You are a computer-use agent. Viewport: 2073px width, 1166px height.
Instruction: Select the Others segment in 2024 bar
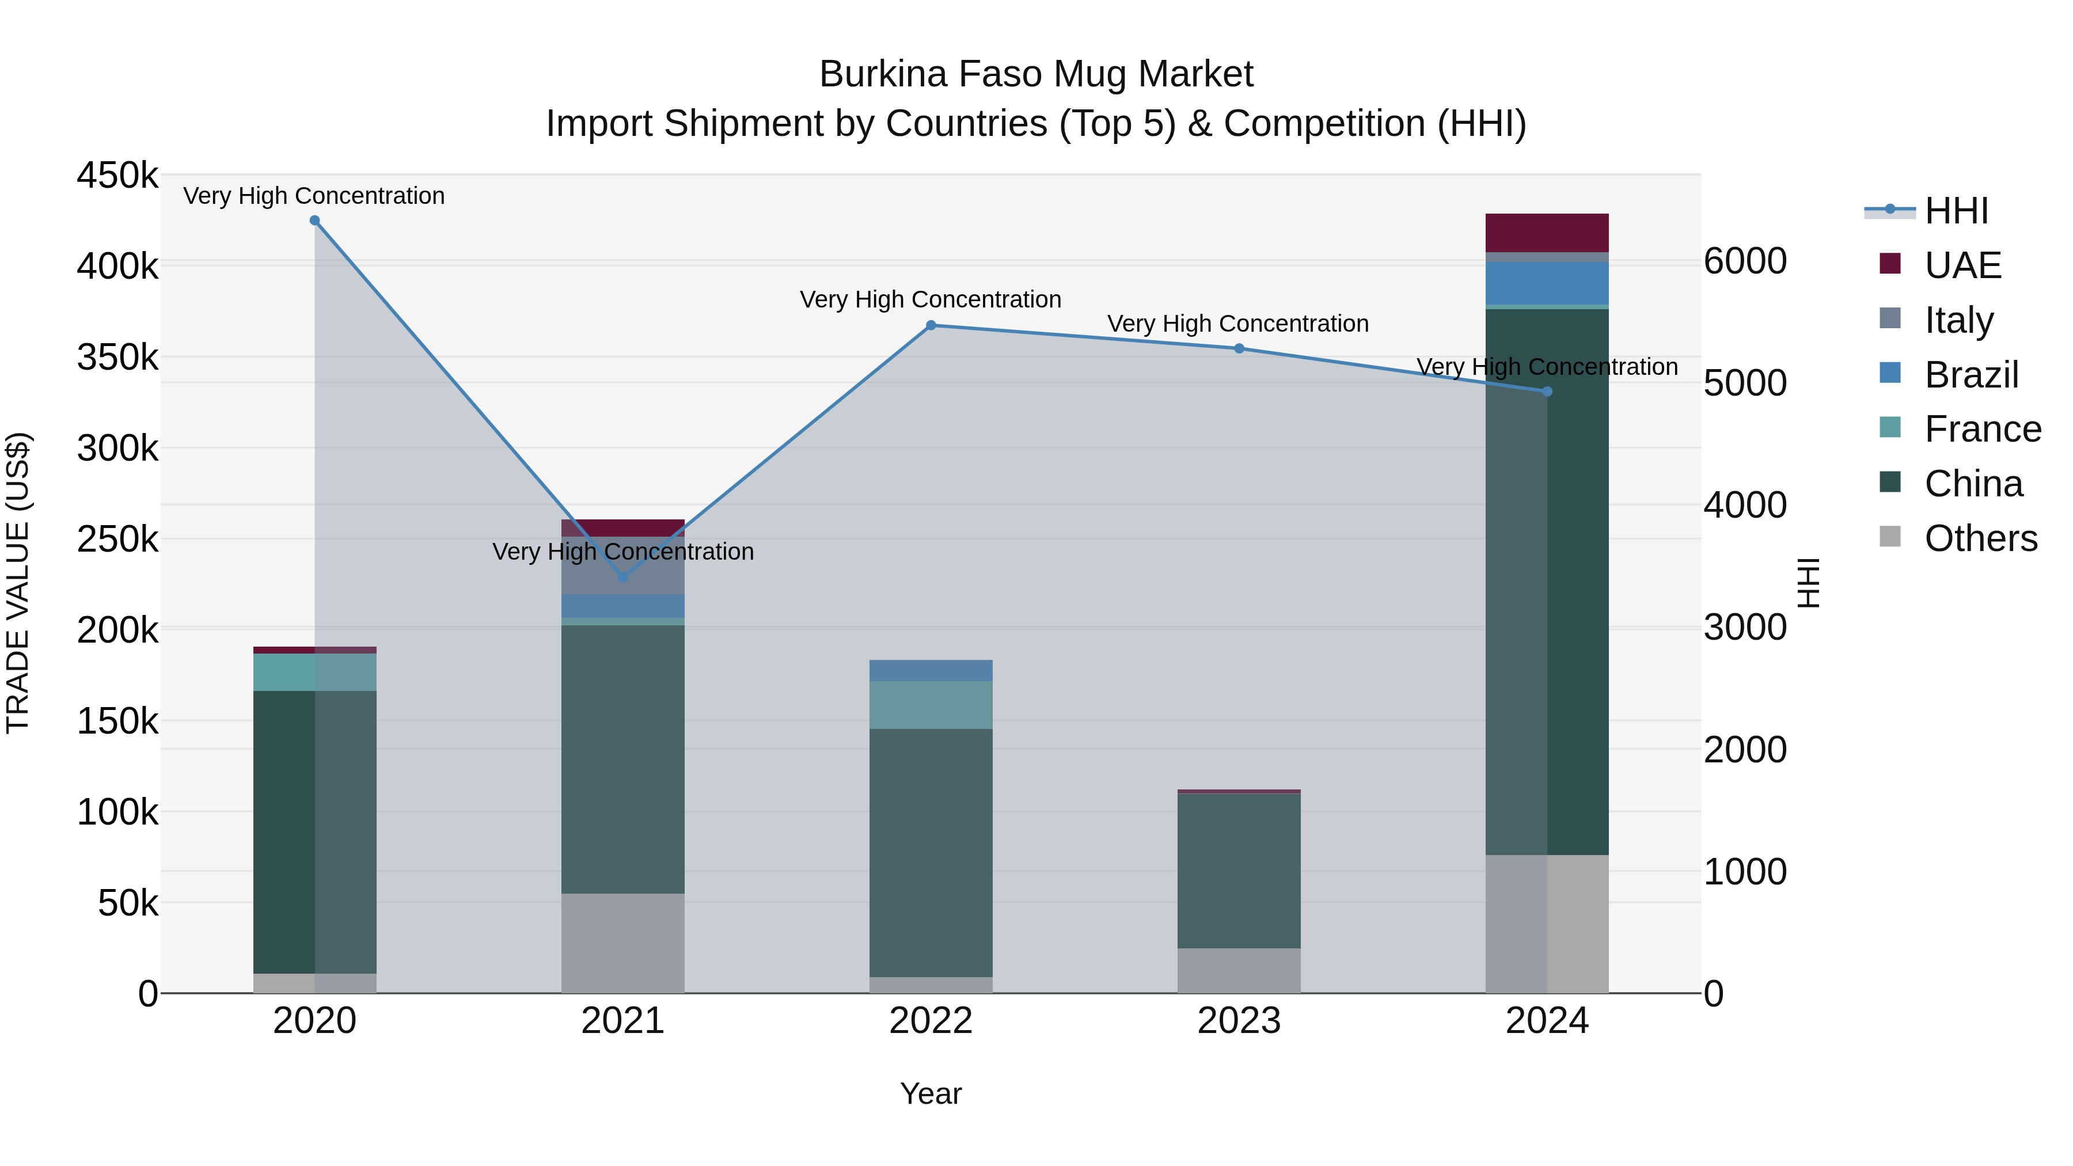[1547, 924]
